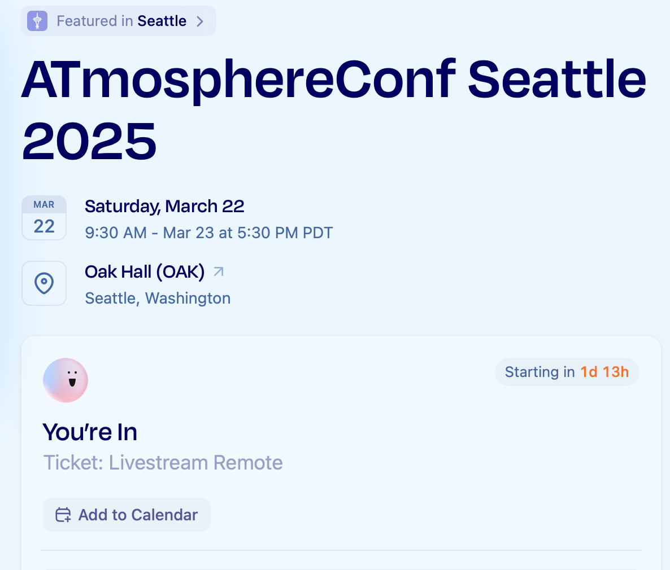Screen dimensions: 670x570
Task: Open the "Featured in" label link
Action: 94,21
